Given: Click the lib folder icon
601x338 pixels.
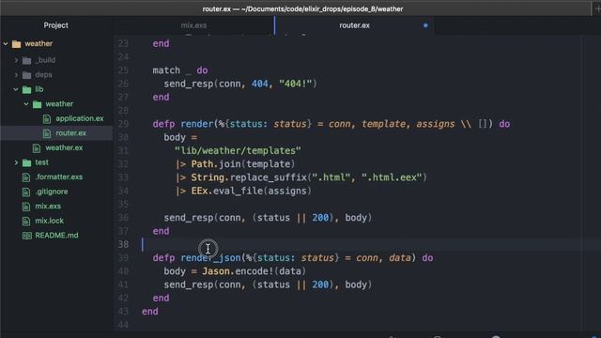Looking at the screenshot, I should click(x=26, y=90).
